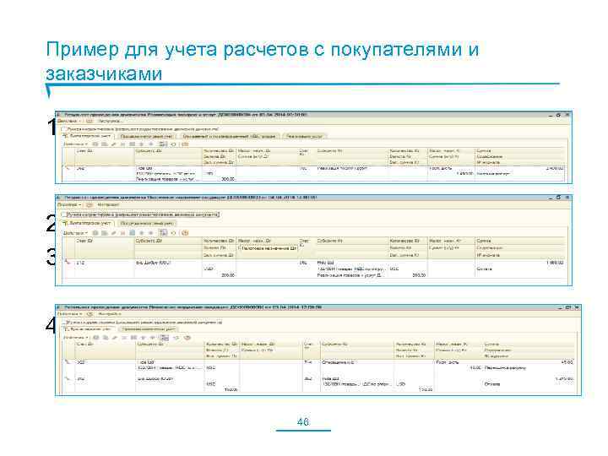This screenshot has width=608, height=456.
Task: Click Сумма column header in middle window
Action: click(x=519, y=241)
